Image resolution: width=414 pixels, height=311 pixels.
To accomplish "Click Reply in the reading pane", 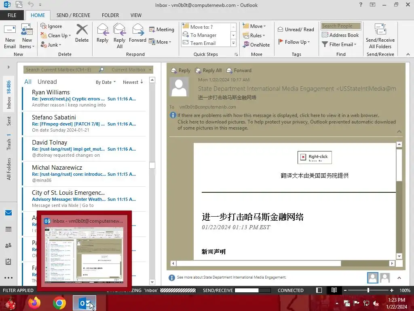I will pos(181,70).
